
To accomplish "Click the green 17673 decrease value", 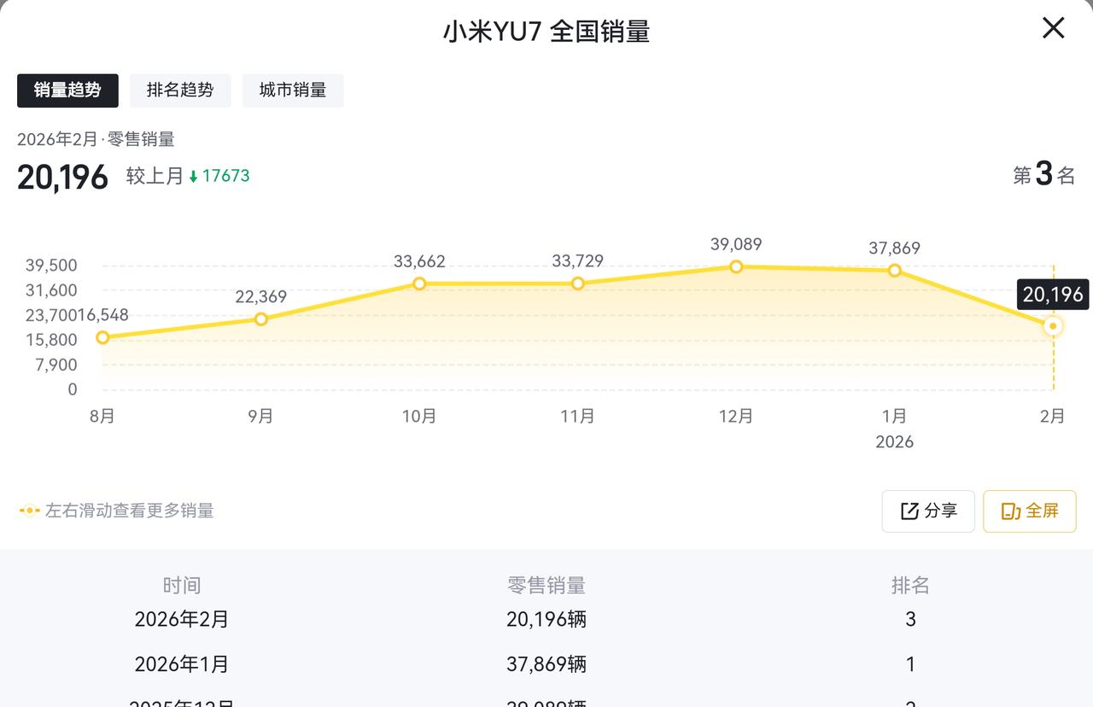I will pyautogui.click(x=226, y=176).
